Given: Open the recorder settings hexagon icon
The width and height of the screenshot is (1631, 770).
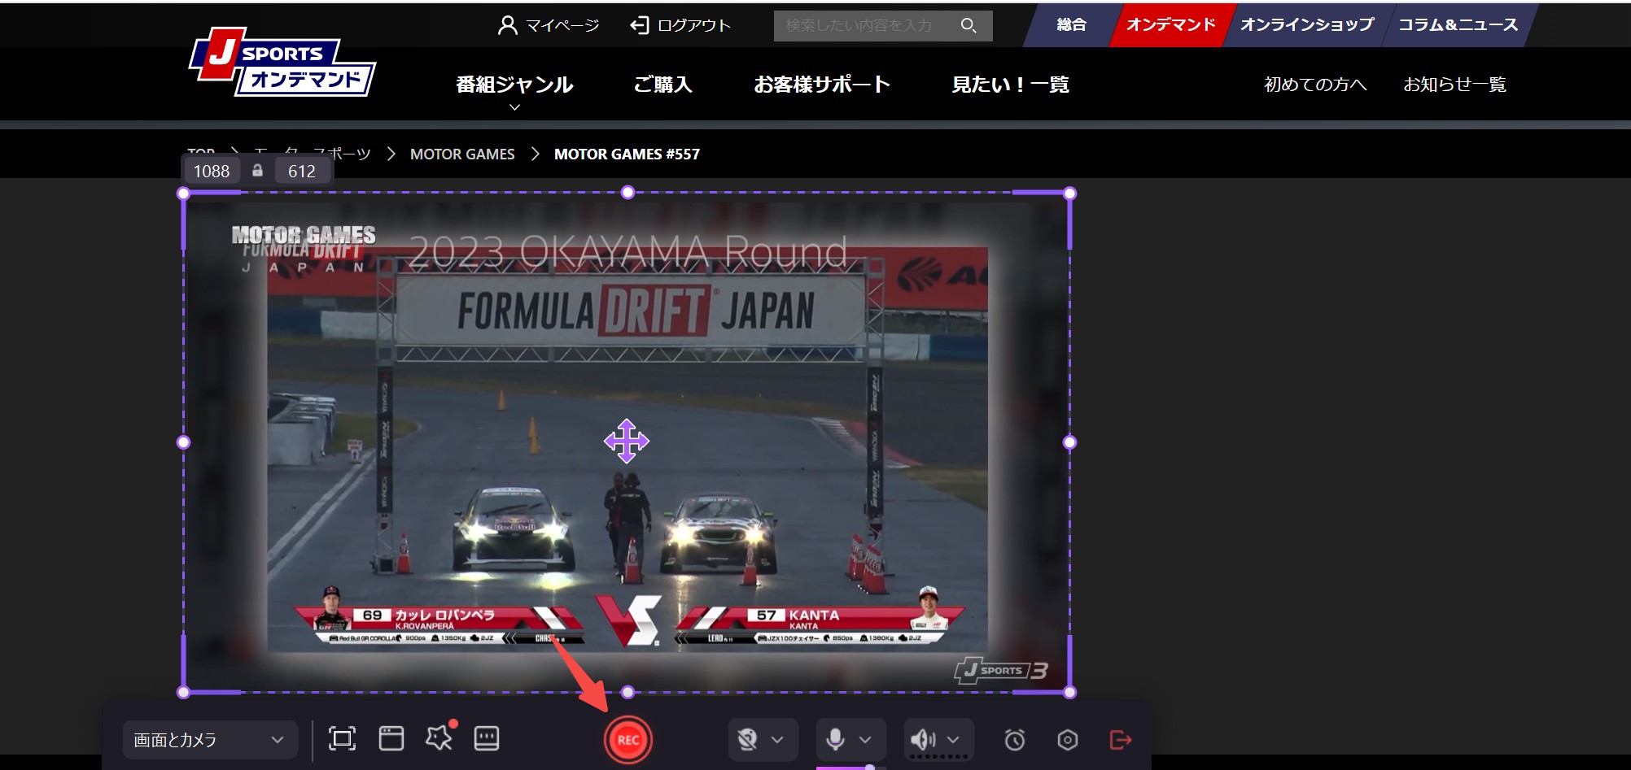Looking at the screenshot, I should coord(1068,740).
